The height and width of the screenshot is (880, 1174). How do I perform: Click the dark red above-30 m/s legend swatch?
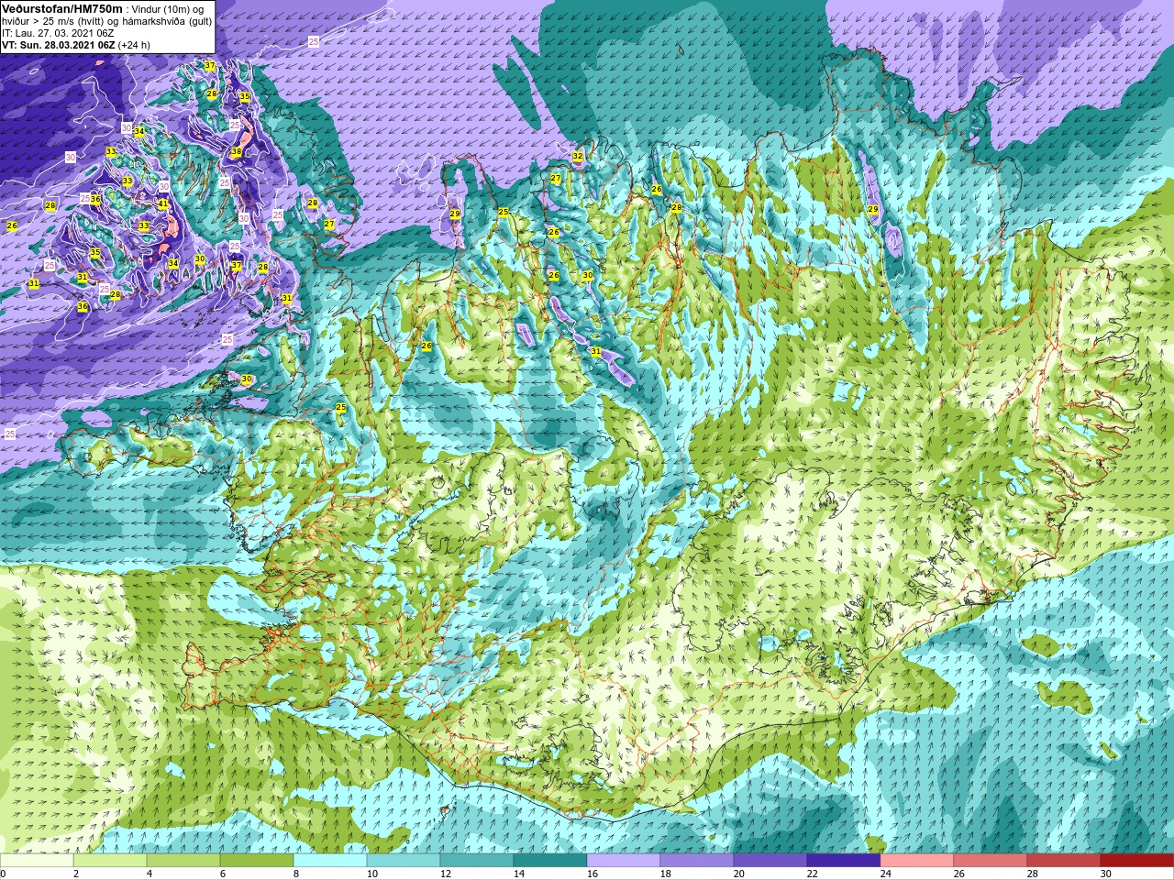click(1137, 861)
